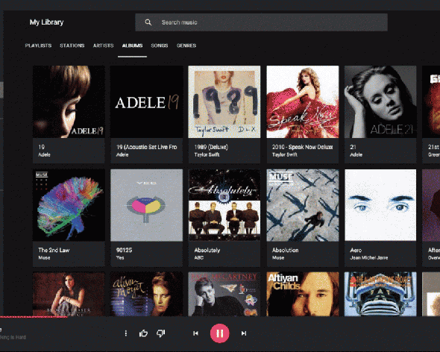
Task: Click 'Taylor Swift' under 1989 (Deluxe)
Action: [x=207, y=154]
